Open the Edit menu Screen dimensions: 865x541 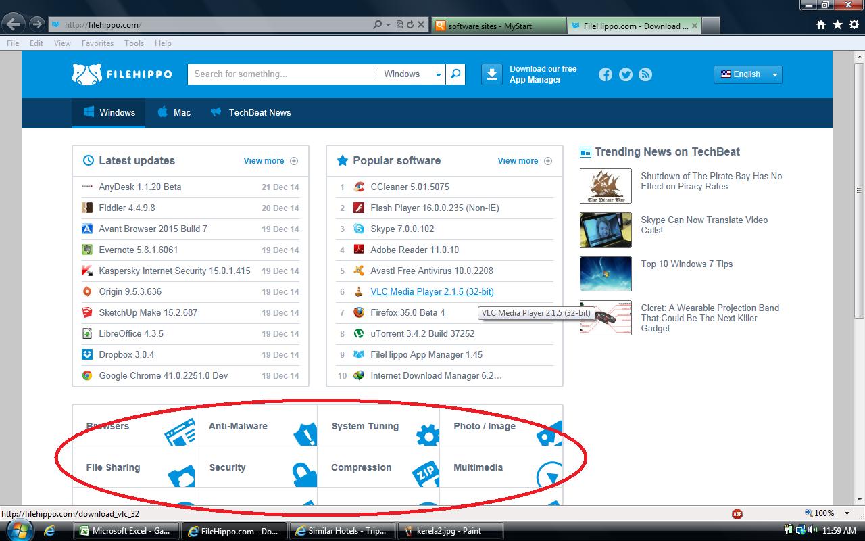click(36, 43)
